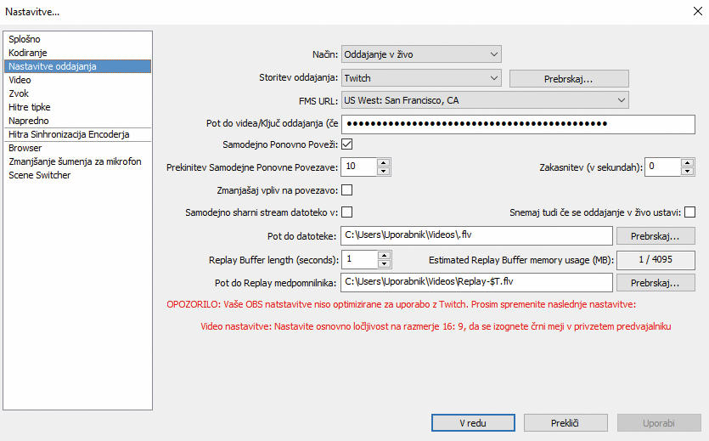Screen dimensions: 709x441
Task: Close the Nastavitve window
Action: coord(698,11)
